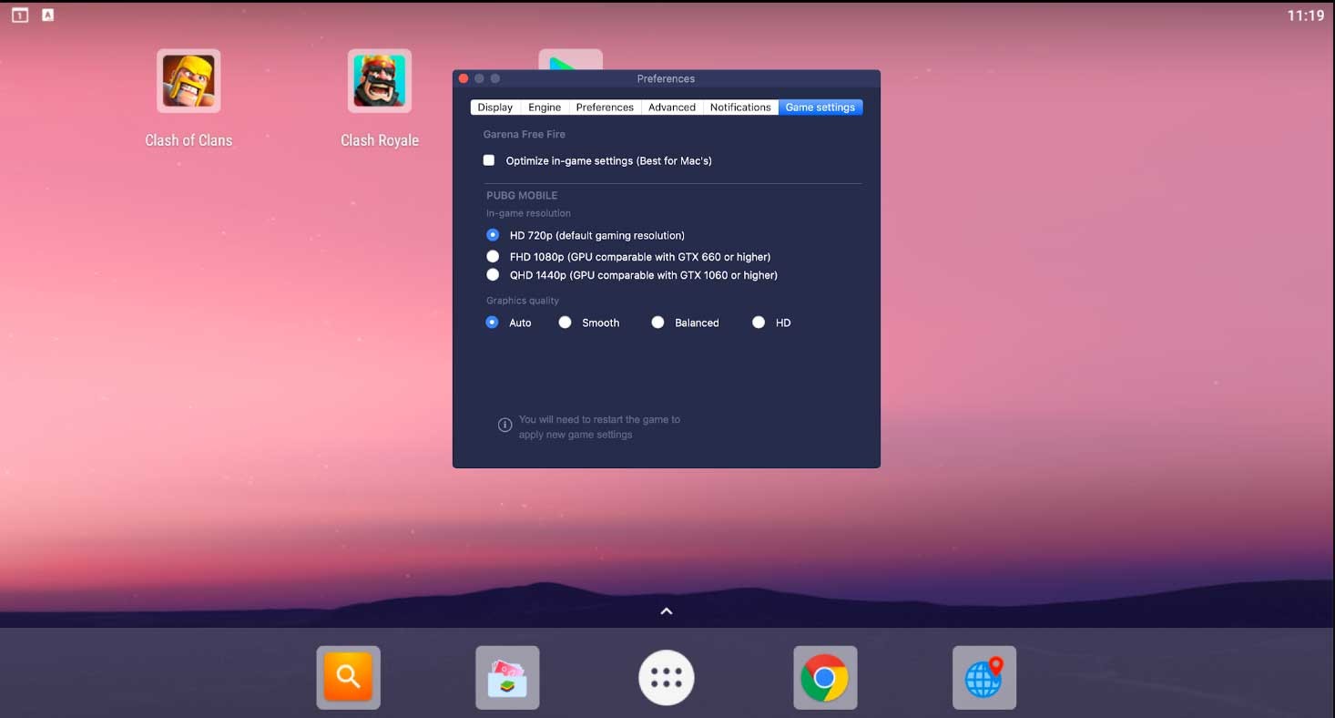Click the restart warning info icon
The image size is (1335, 718).
[x=504, y=425]
